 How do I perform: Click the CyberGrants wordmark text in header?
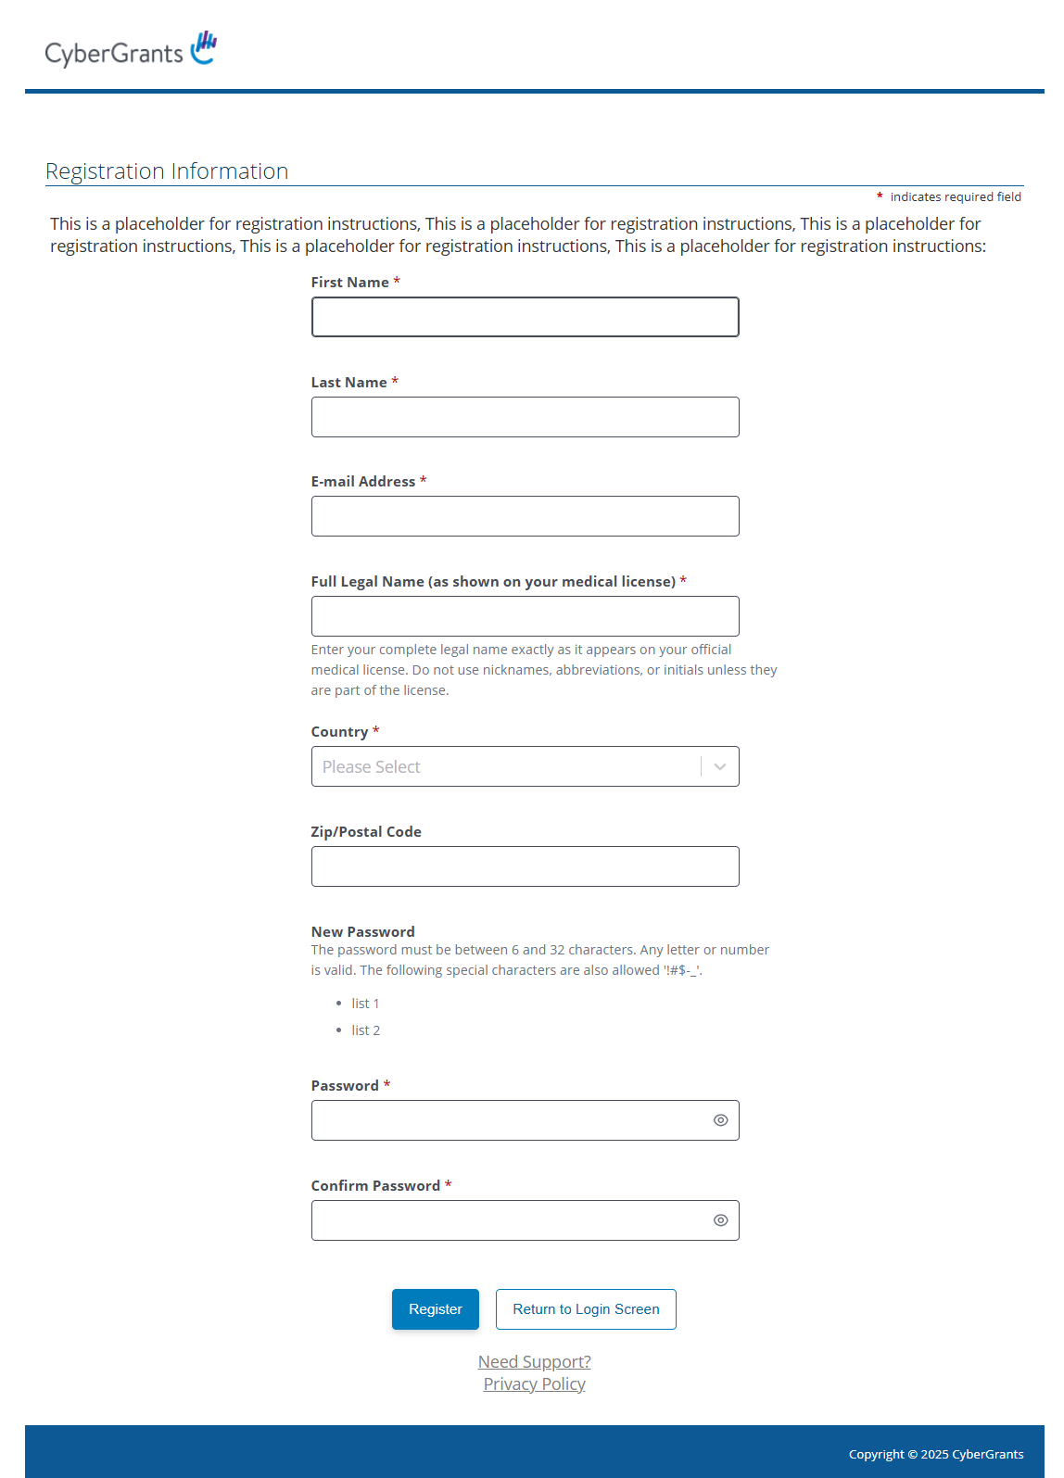coord(114,54)
